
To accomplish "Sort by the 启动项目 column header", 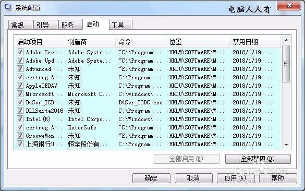I will (x=40, y=42).
